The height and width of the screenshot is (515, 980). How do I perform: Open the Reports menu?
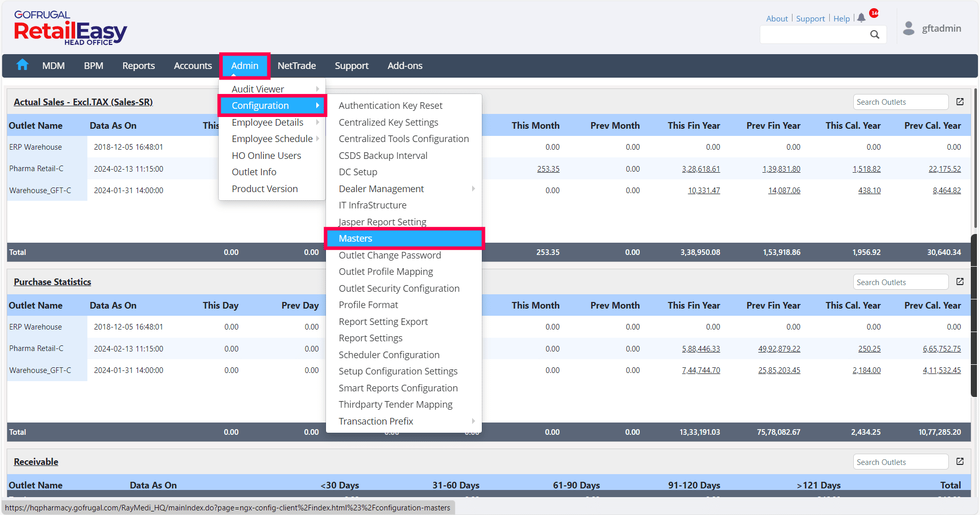[x=138, y=66]
